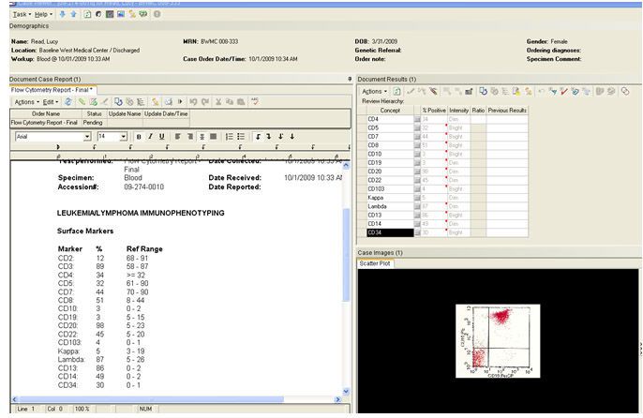Toggle bold formatting
643x418 pixels.
coord(138,137)
